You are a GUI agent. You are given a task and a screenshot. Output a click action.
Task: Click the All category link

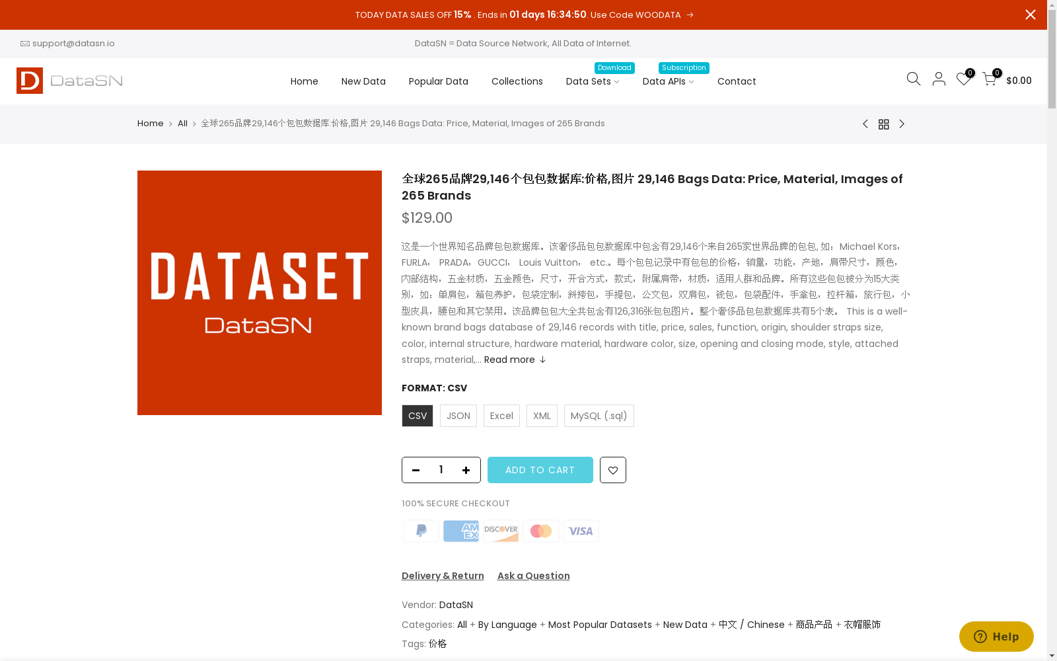462,625
